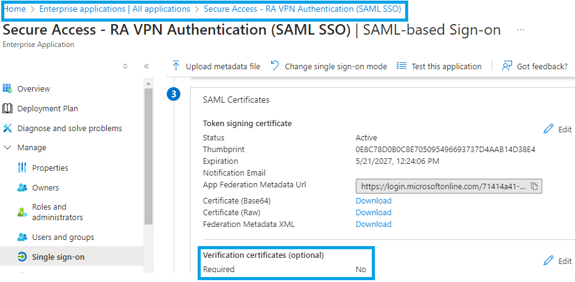
Task: Click the Active status value
Action: coord(366,138)
